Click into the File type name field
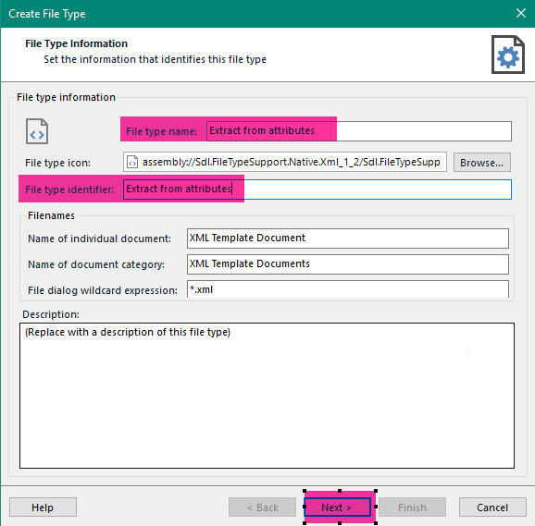535x526 pixels. [358, 131]
